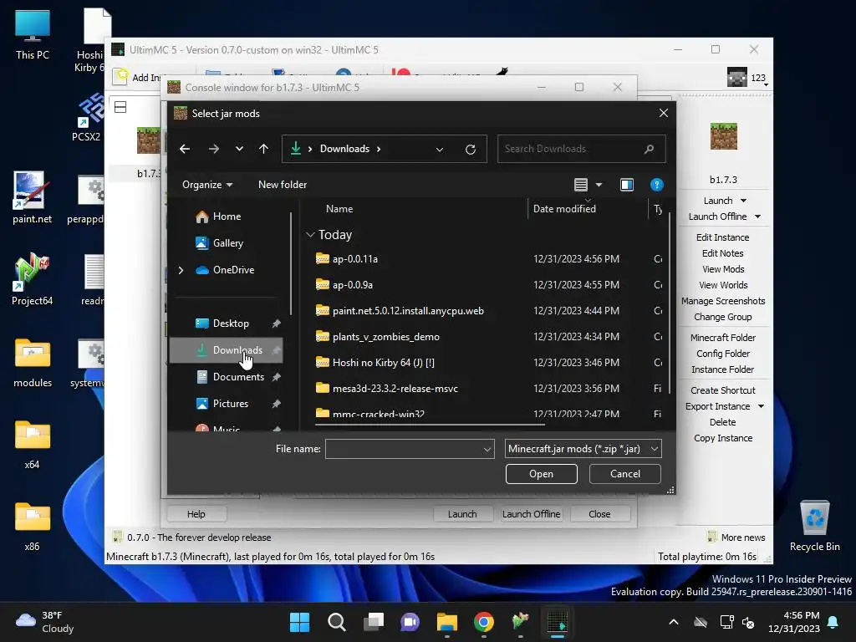Change file view layout icon
856x642 pixels.
(581, 185)
